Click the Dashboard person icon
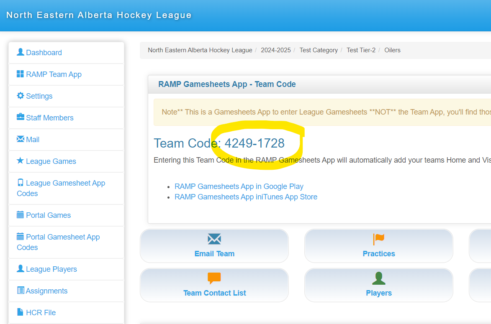This screenshot has height=324, width=491. pos(21,52)
